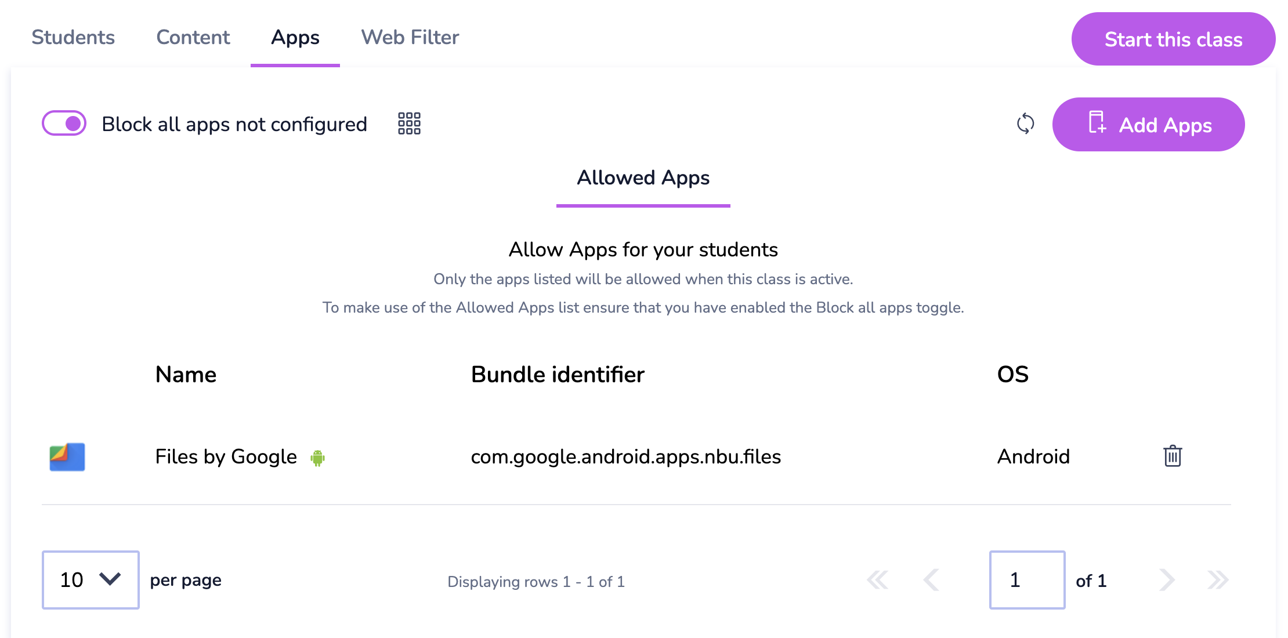This screenshot has width=1288, height=638.
Task: Click the Add Apps button
Action: 1148,125
